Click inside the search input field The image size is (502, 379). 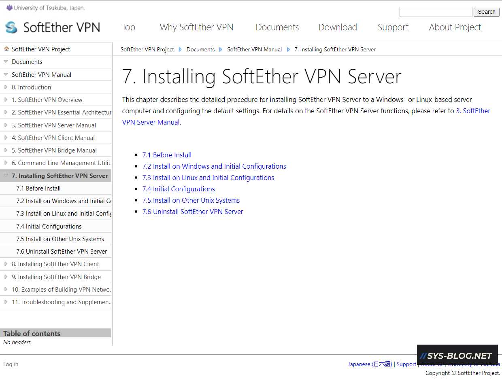point(436,12)
